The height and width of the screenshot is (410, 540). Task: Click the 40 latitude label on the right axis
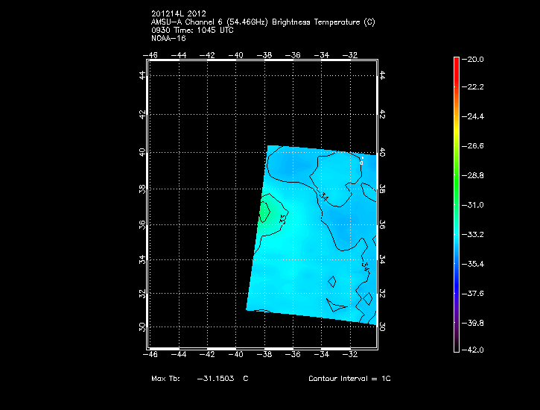pyautogui.click(x=382, y=152)
